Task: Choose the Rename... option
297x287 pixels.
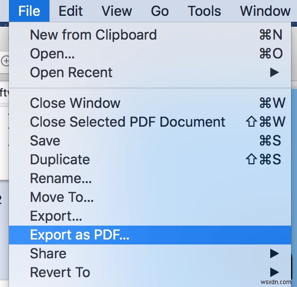Action: [61, 178]
